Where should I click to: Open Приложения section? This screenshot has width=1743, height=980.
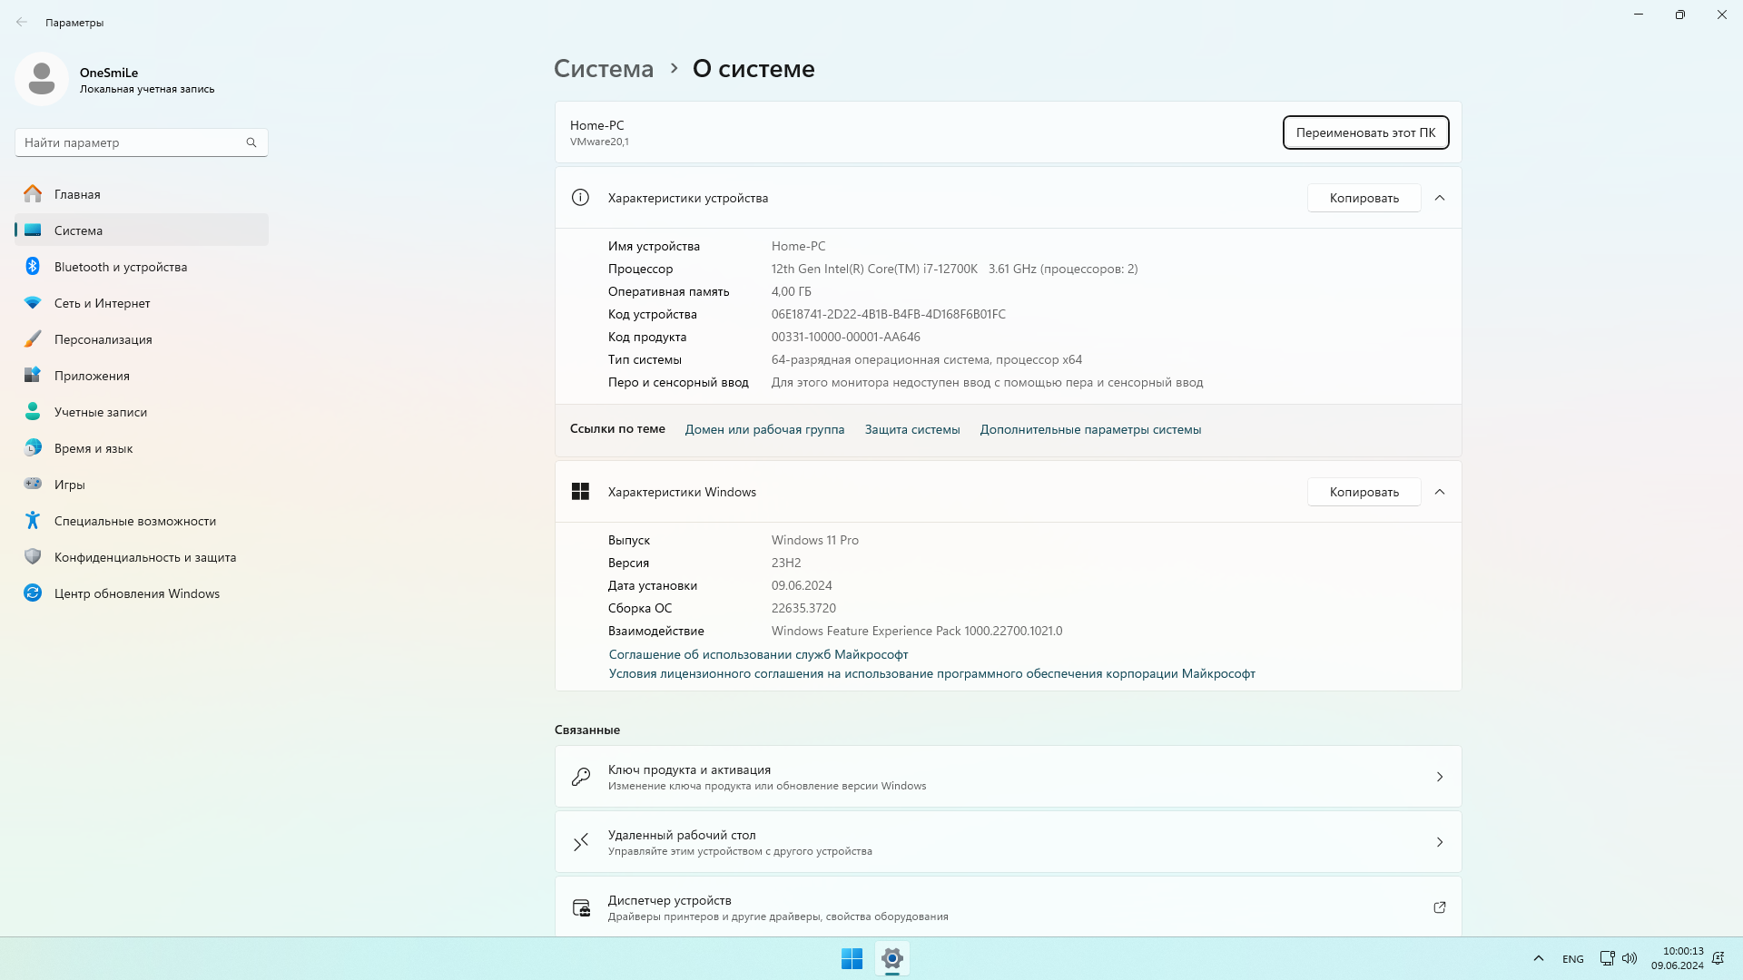coord(91,376)
